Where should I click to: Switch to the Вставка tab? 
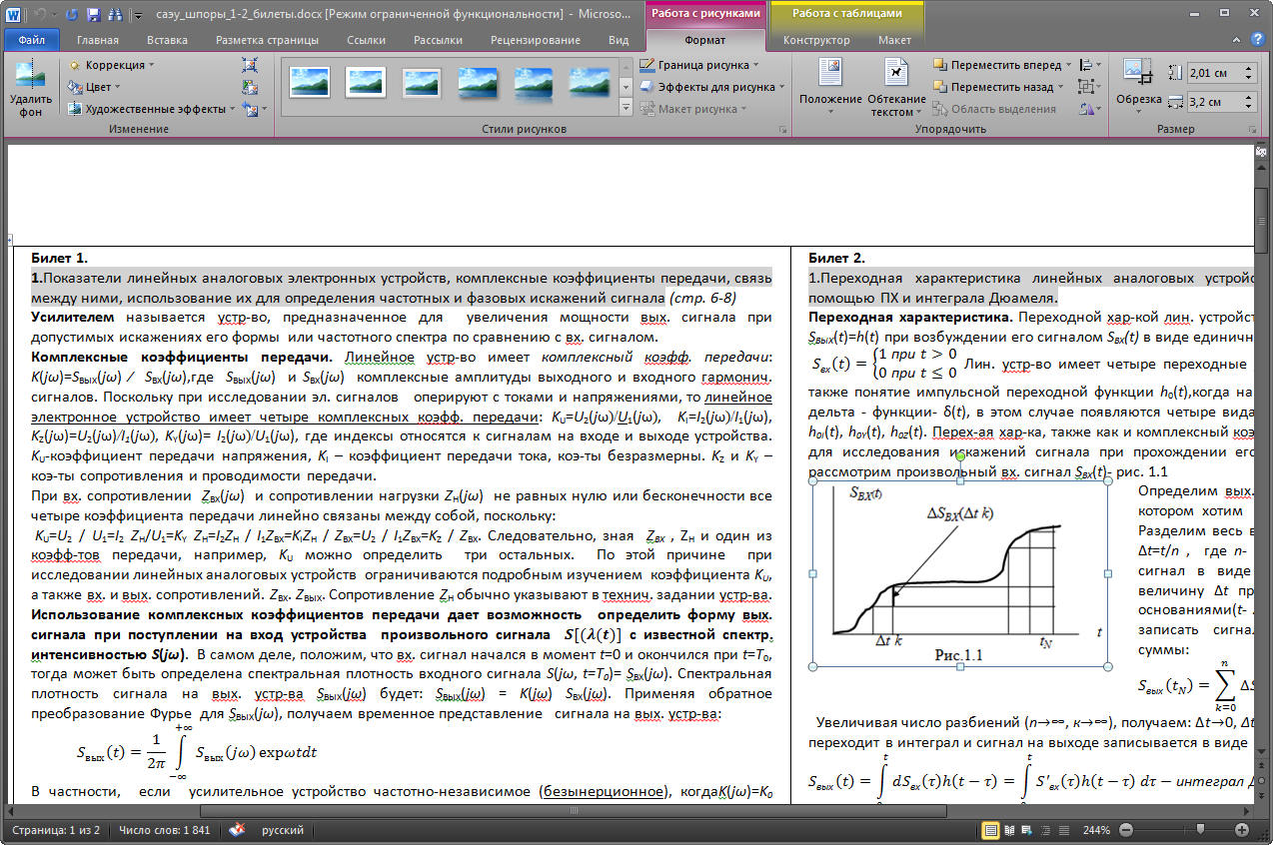[167, 40]
